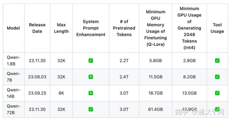Click the Max Length column header
This screenshot has width=230, height=121.
click(61, 28)
